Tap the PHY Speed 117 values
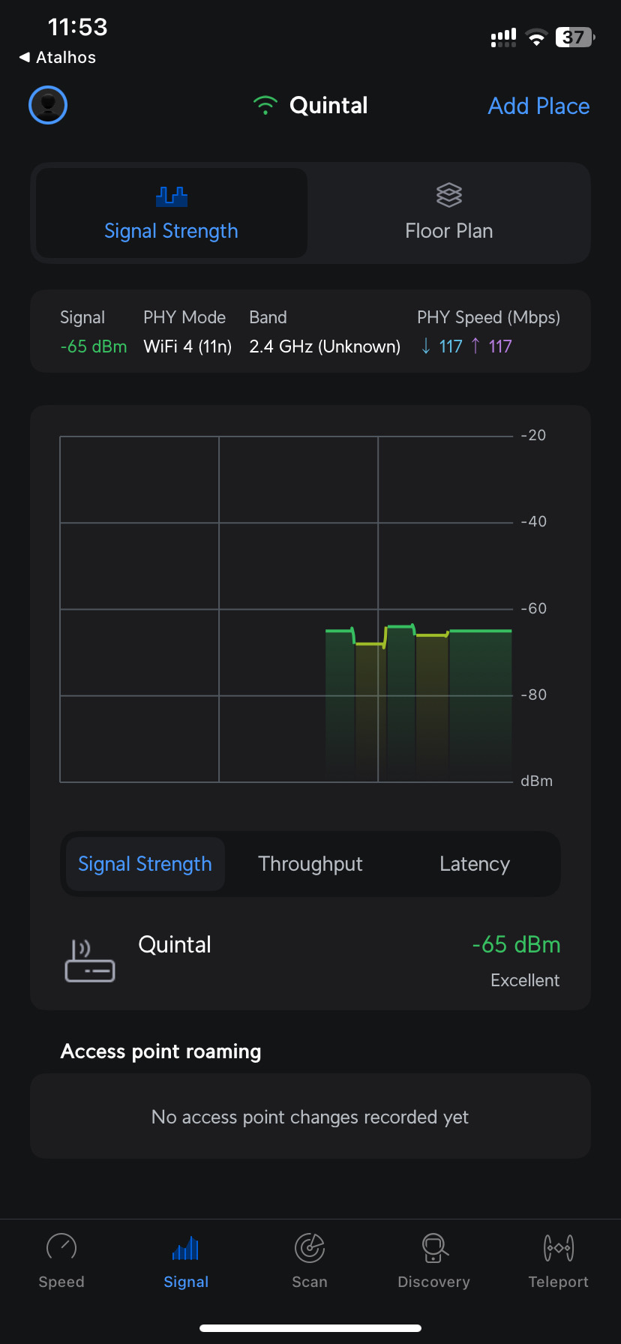621x1344 pixels. [x=466, y=346]
